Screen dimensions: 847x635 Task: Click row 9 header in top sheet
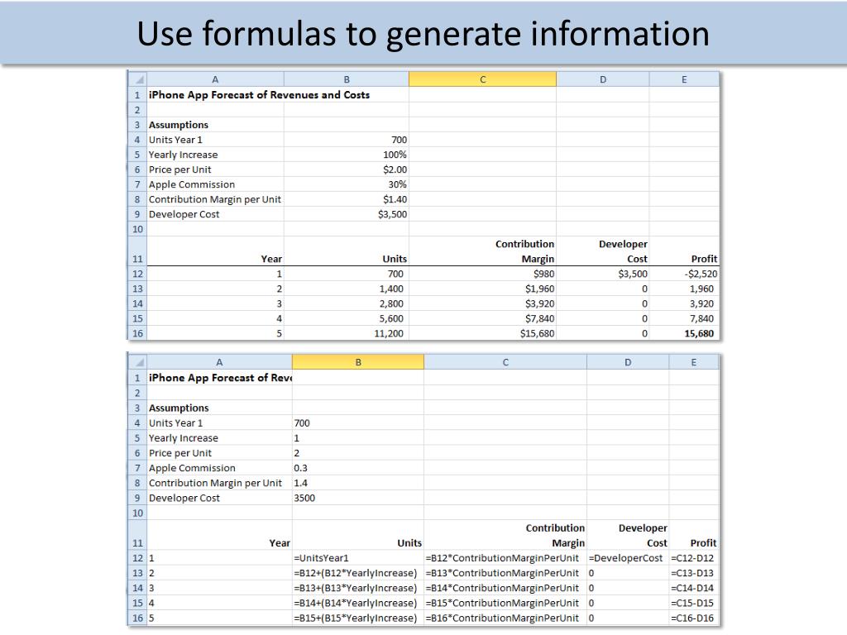point(138,214)
